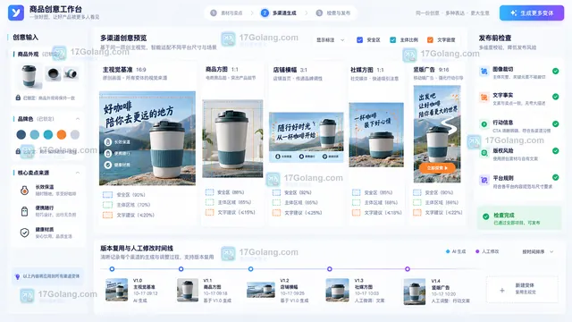Viewport: 572px width, 322px height.
Task: Pick the light blue brand color swatch
Action: tap(35, 135)
